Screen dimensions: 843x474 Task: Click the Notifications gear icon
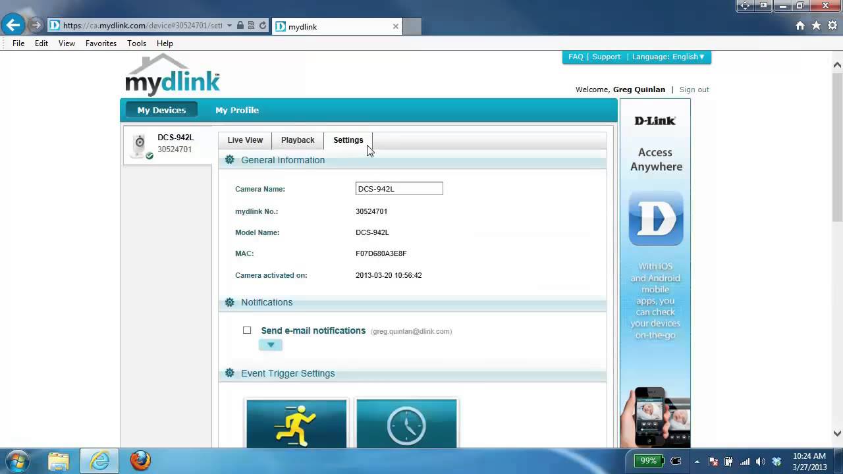[229, 302]
